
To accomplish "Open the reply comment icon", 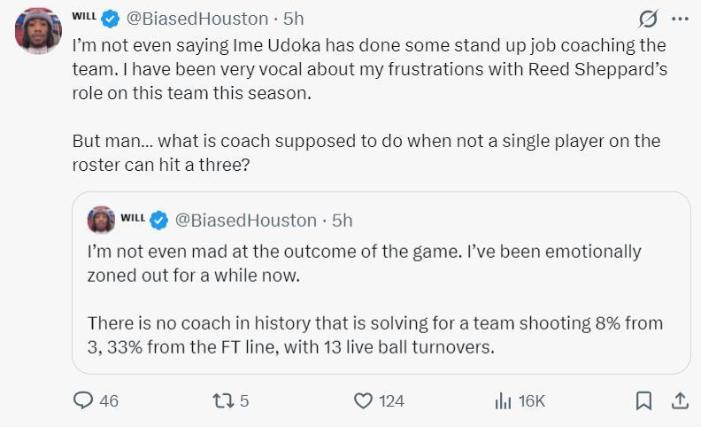I will (83, 401).
